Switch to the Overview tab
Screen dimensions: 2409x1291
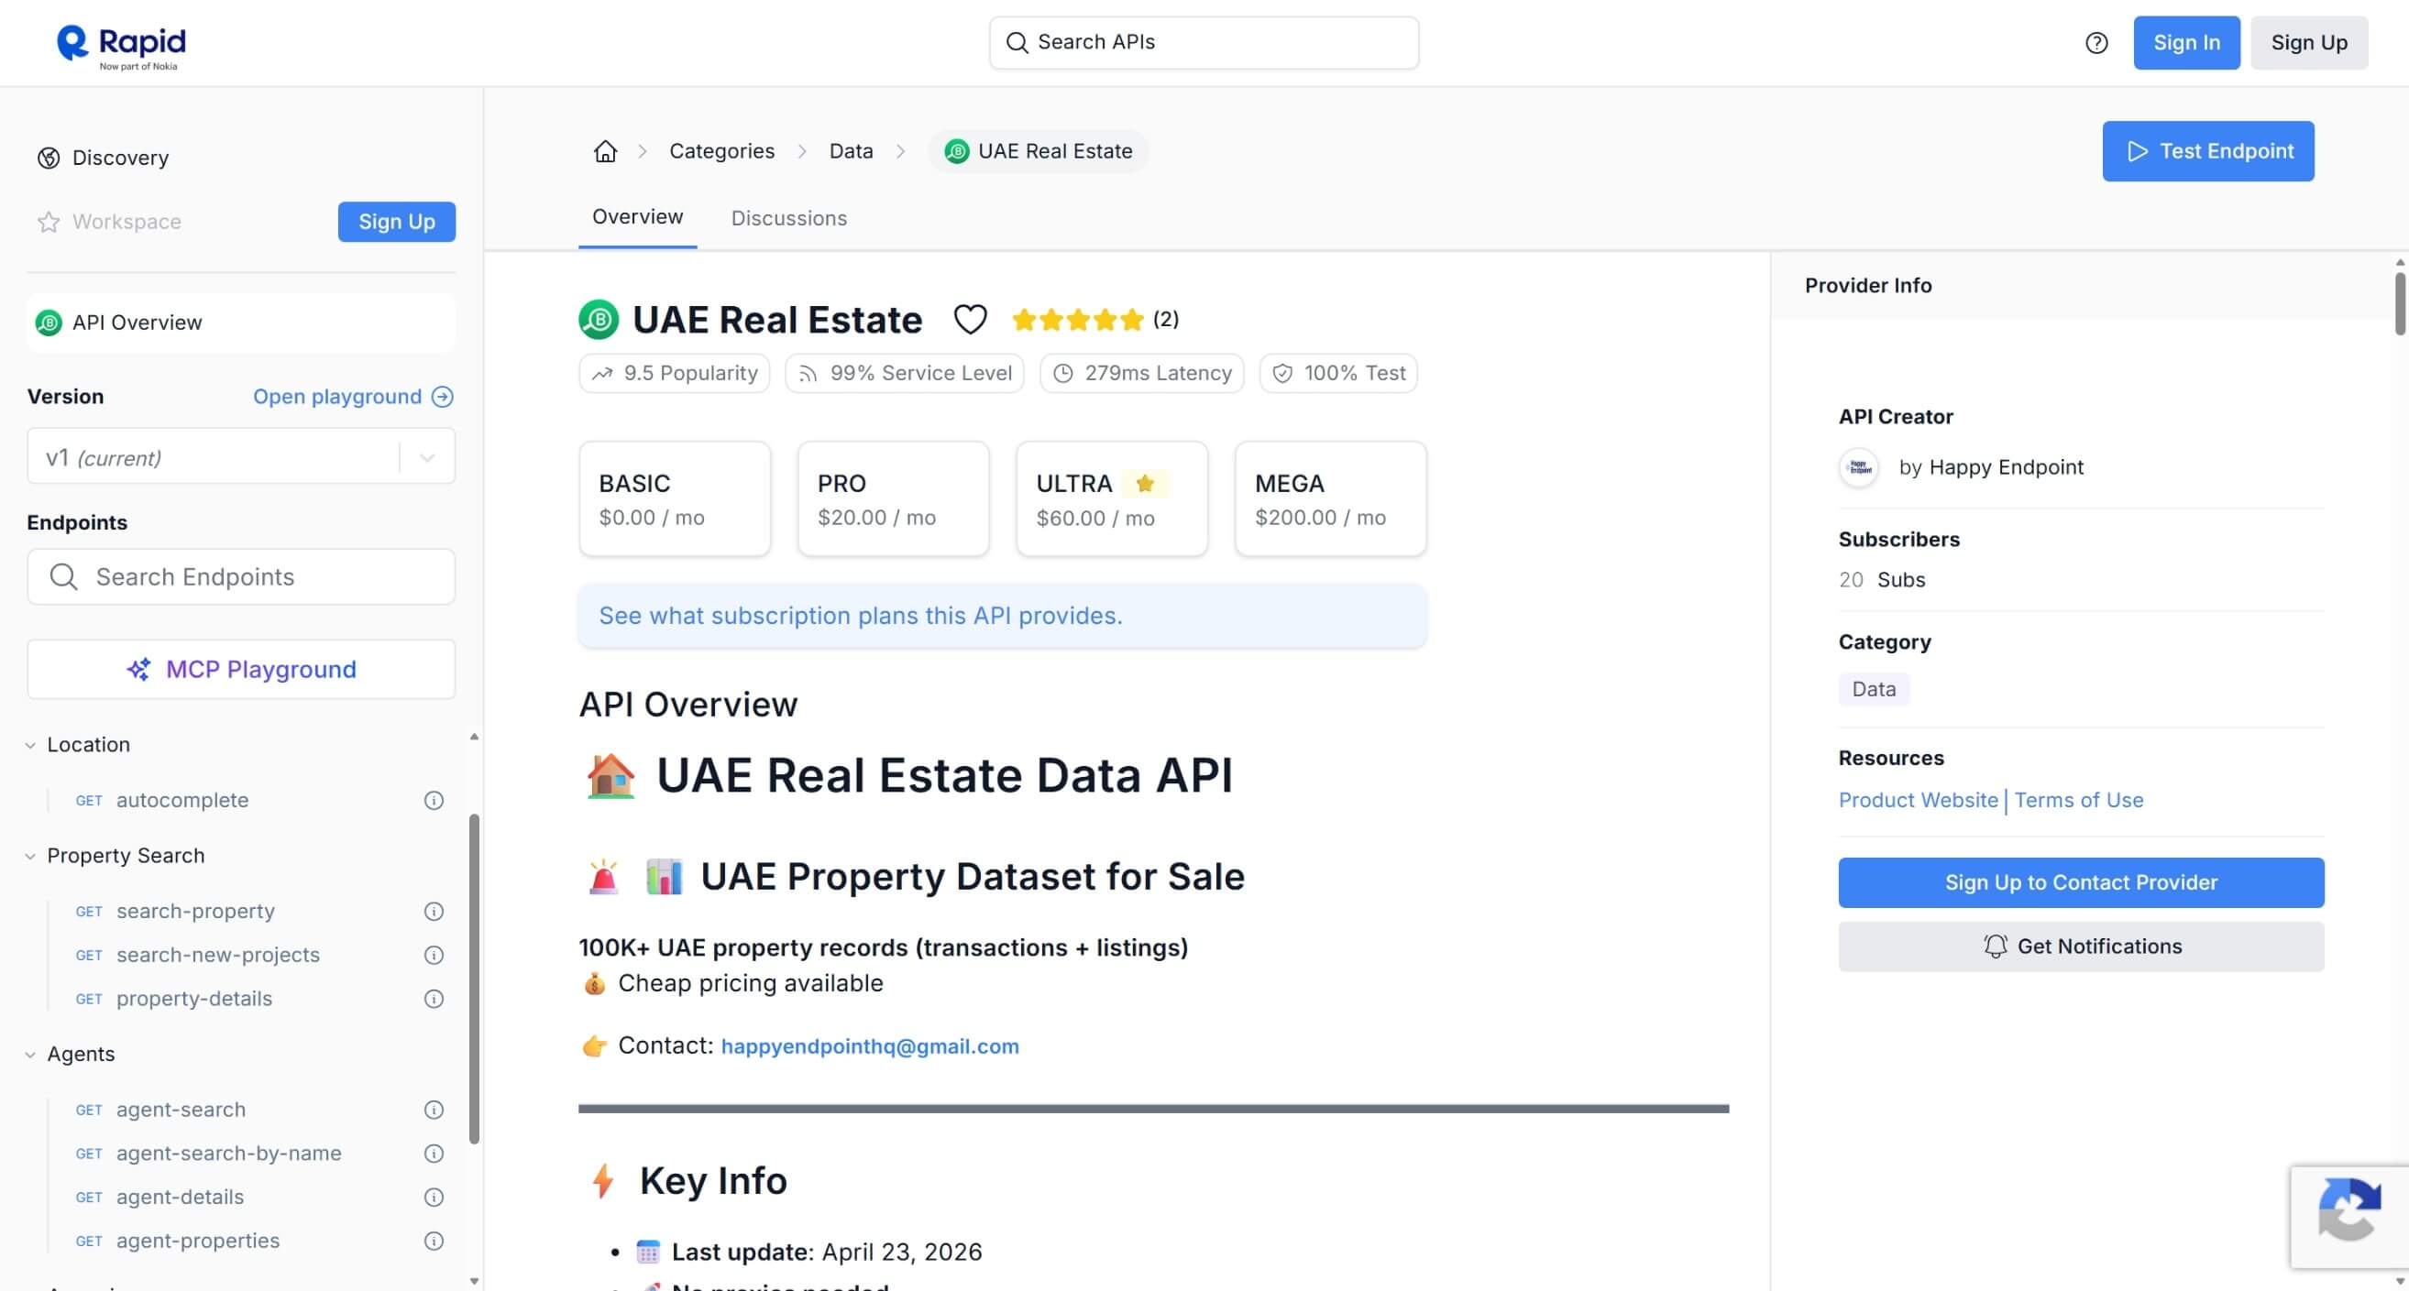[x=638, y=218]
